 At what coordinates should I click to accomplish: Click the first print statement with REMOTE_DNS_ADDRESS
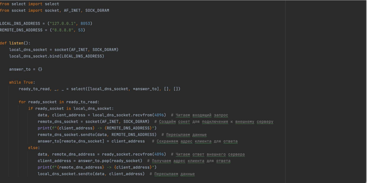pyautogui.click(x=97, y=128)
